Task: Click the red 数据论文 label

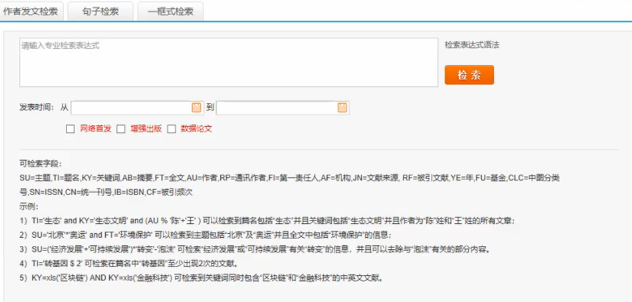Action: [196, 129]
